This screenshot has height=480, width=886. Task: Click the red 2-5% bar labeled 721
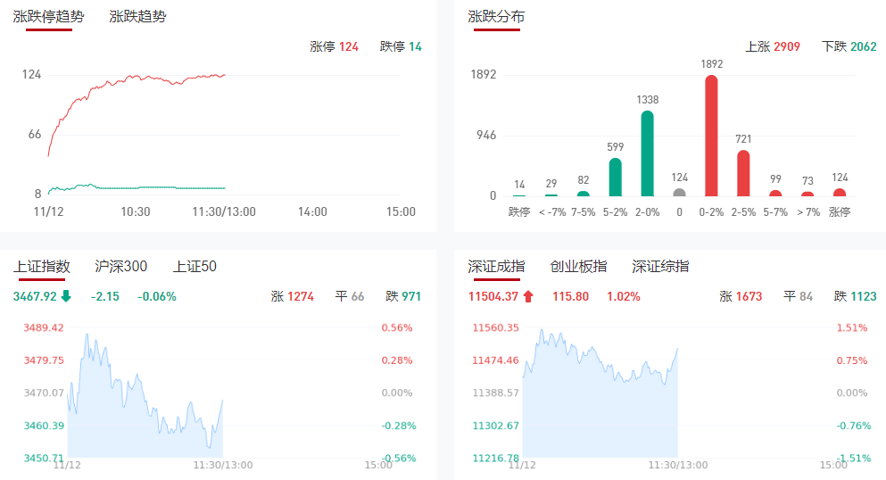743,173
